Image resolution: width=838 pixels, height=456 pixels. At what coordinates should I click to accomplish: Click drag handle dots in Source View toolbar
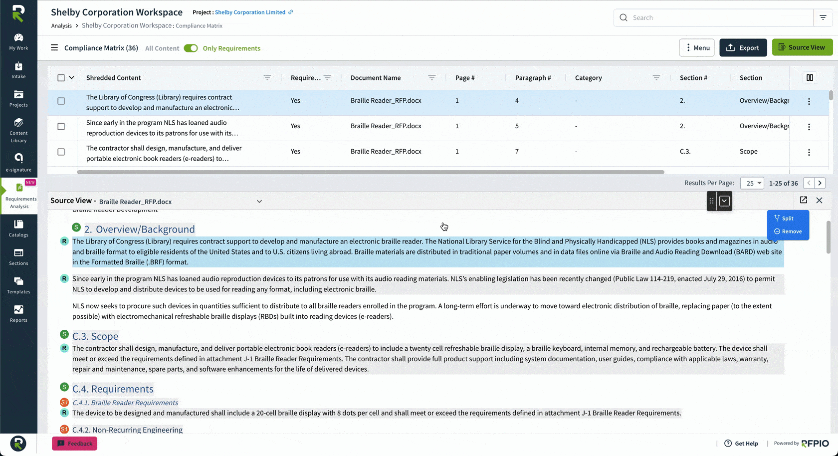pyautogui.click(x=712, y=201)
